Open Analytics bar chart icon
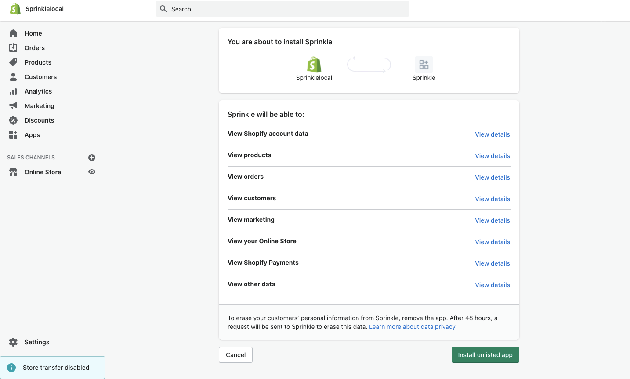This screenshot has width=630, height=379. coord(13,91)
